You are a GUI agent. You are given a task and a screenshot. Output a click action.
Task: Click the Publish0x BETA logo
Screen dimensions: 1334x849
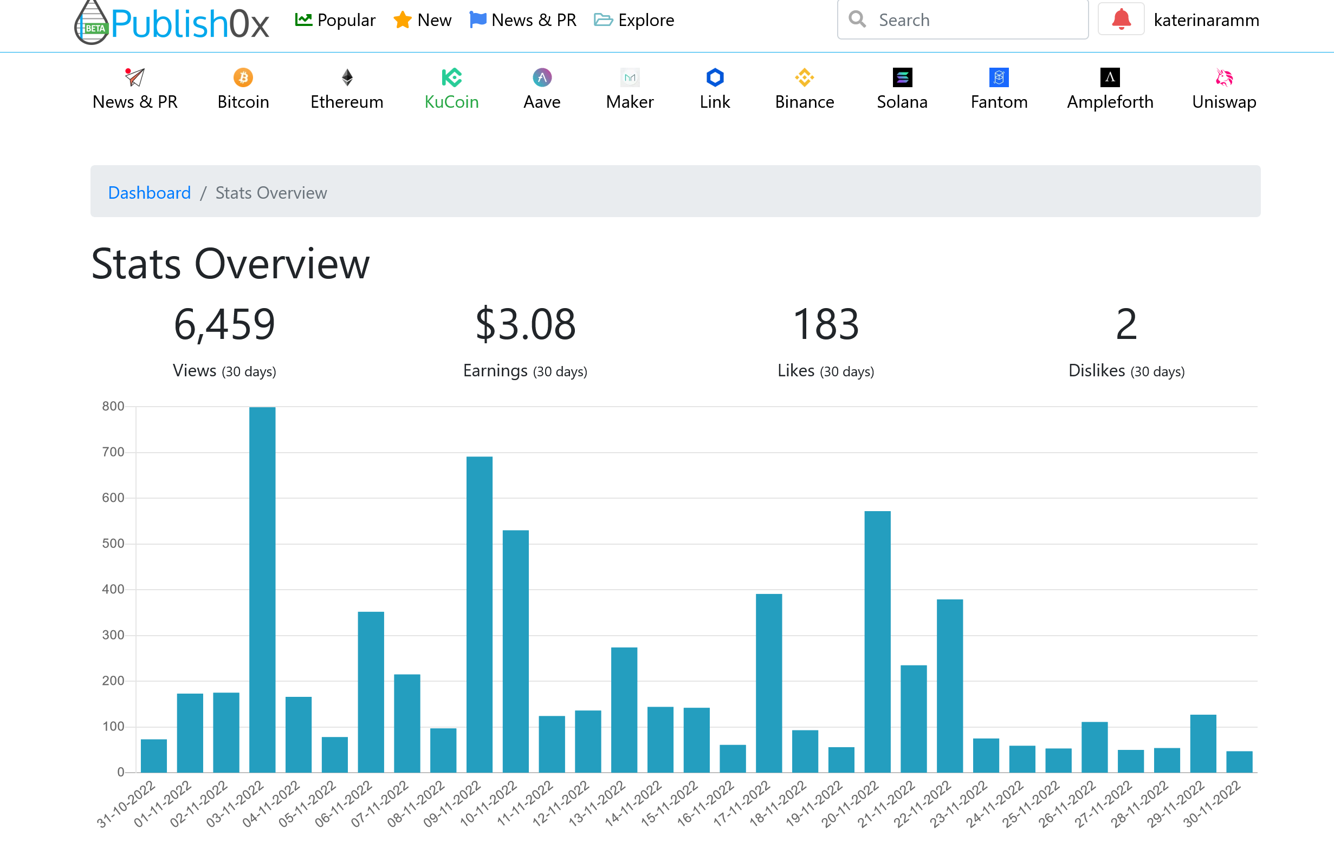click(x=172, y=22)
